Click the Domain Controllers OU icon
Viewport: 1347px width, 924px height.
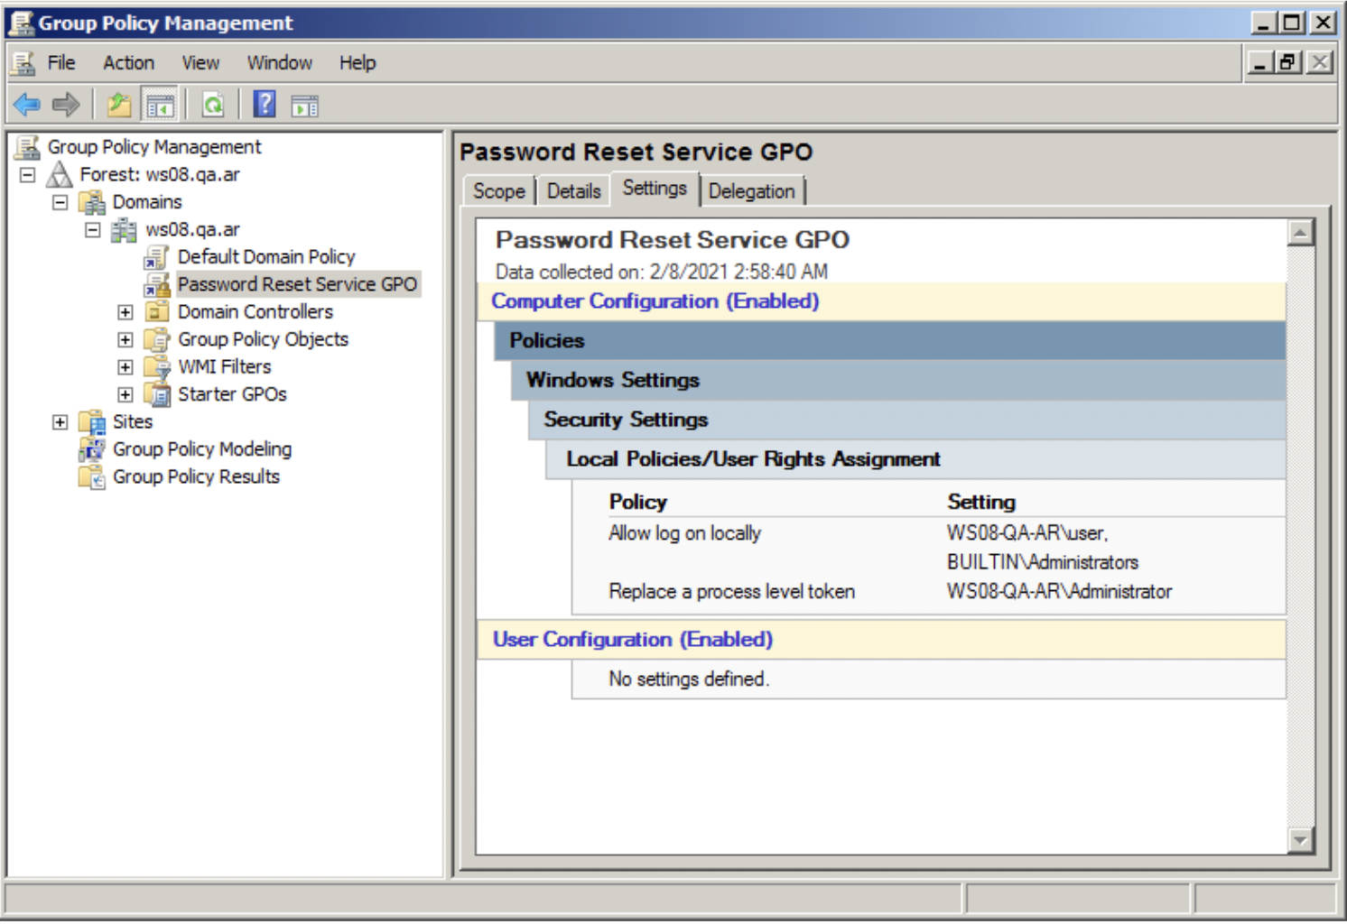tap(157, 312)
